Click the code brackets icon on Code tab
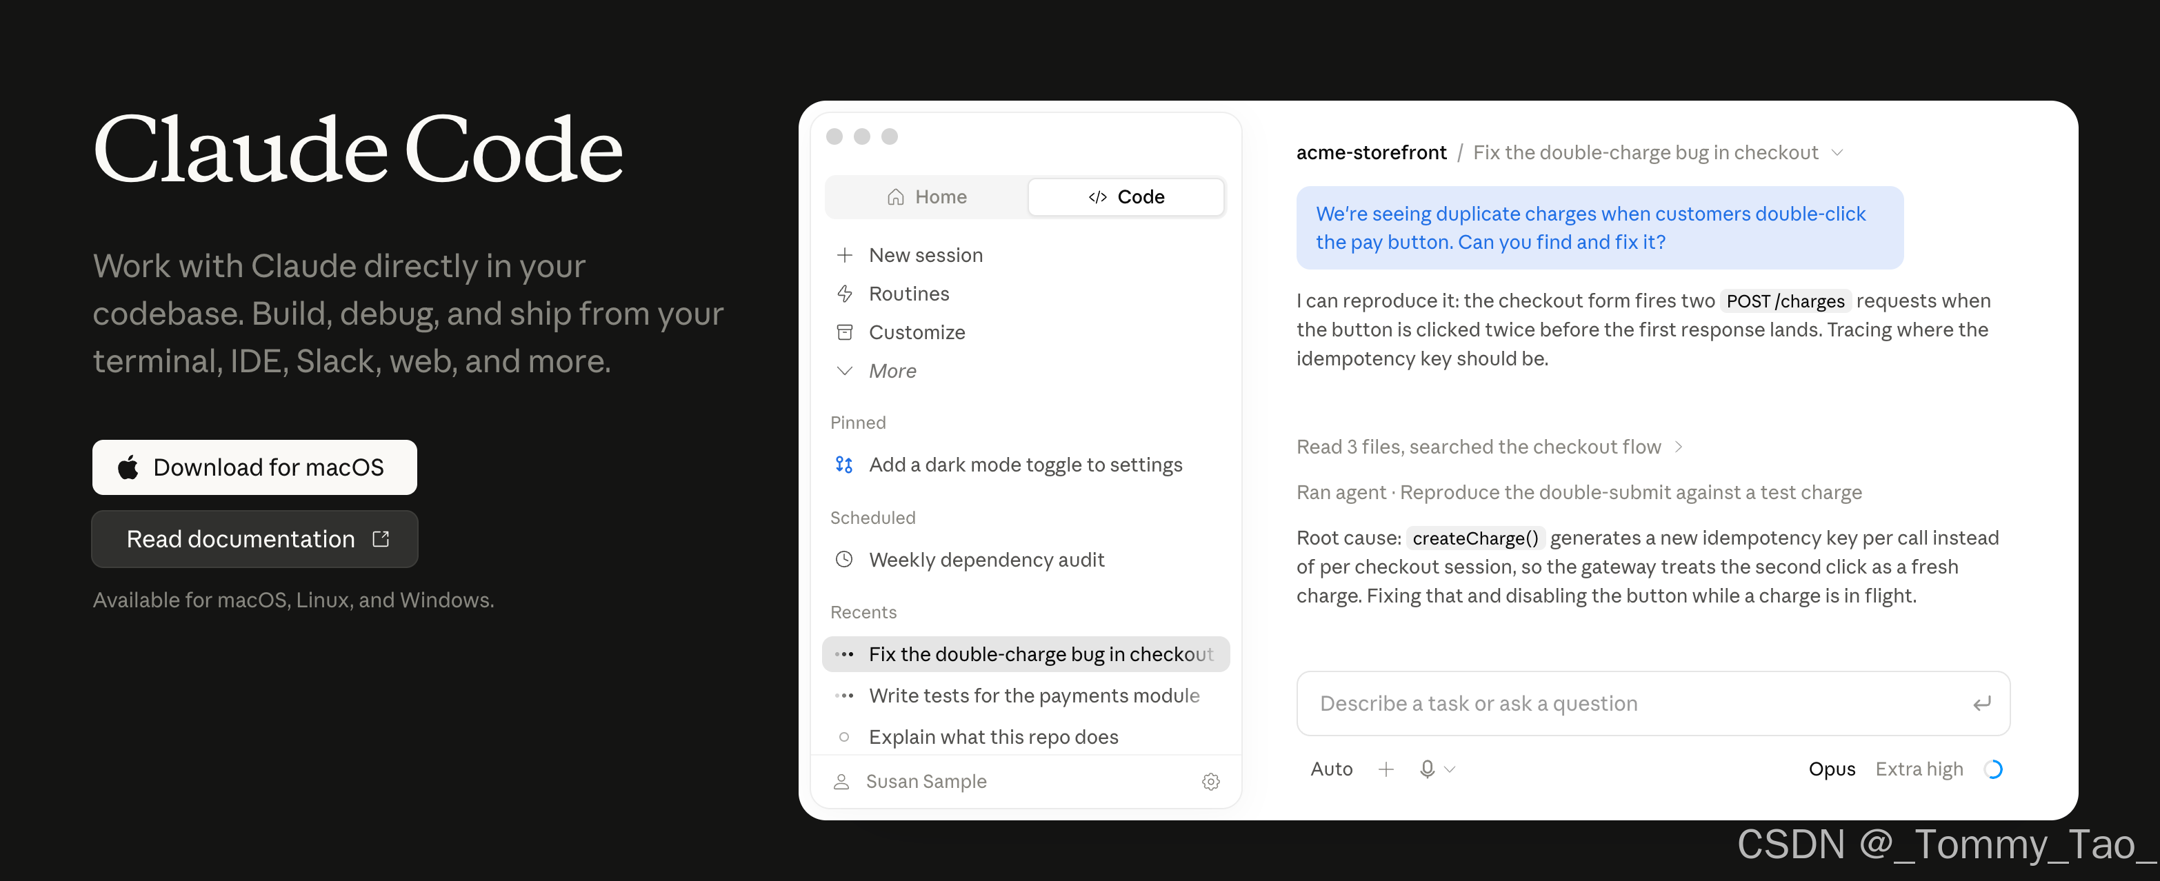 1098,197
